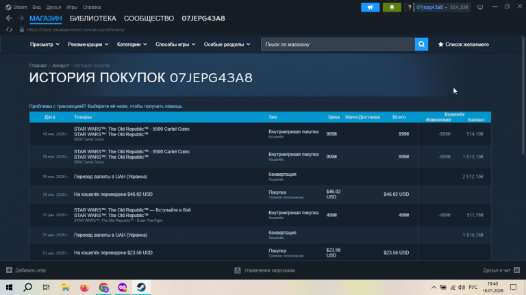Open the $46.02 USD wallet funding row
The width and height of the screenshot is (526, 295).
pyautogui.click(x=260, y=194)
